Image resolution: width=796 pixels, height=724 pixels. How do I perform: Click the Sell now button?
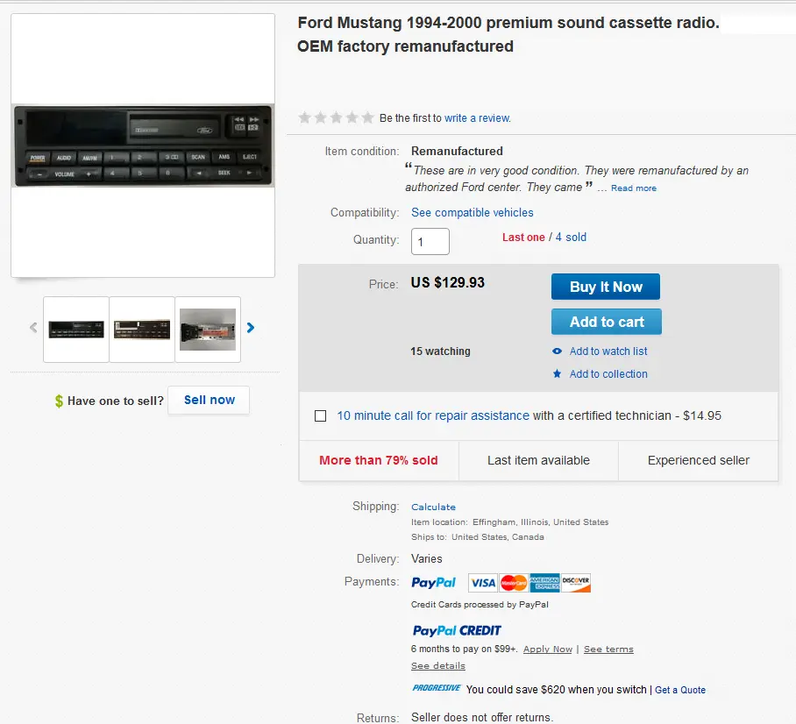tap(209, 400)
